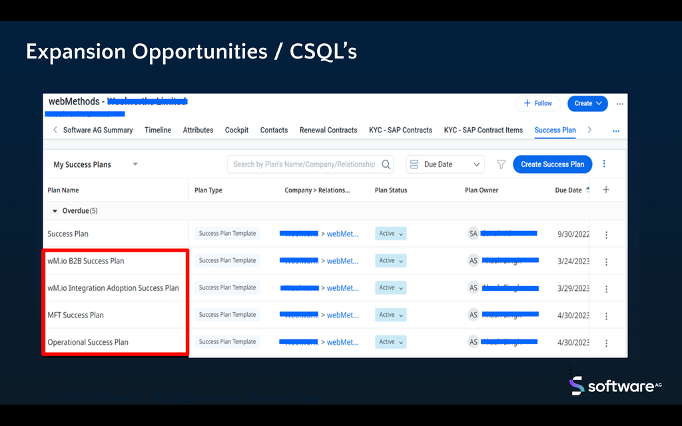This screenshot has height=426, width=682.
Task: Open the Active status dropdown for the Operational plan
Action: 390,341
